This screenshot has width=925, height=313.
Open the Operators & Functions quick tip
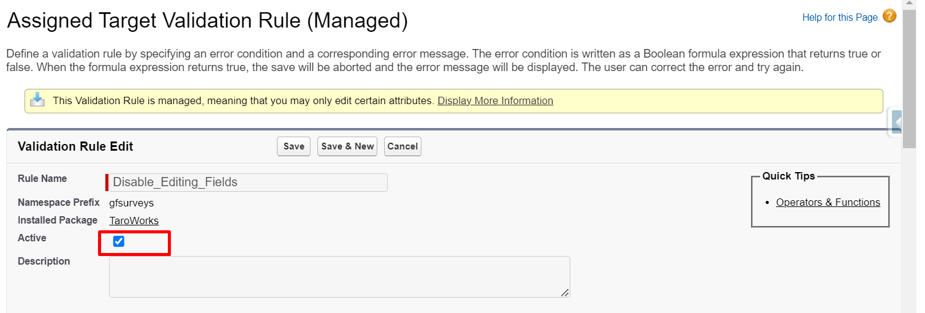click(828, 202)
